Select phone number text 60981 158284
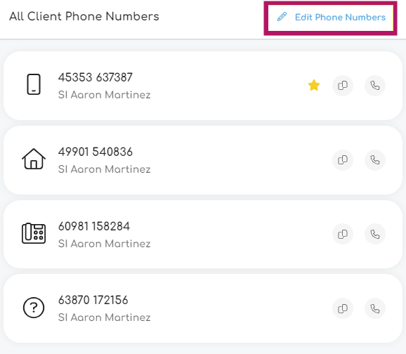Viewport: 406px width, 354px height. [x=94, y=226]
